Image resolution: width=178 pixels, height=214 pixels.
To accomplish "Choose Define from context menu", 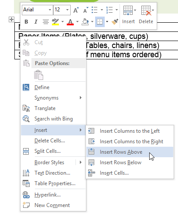I will coord(53,87).
